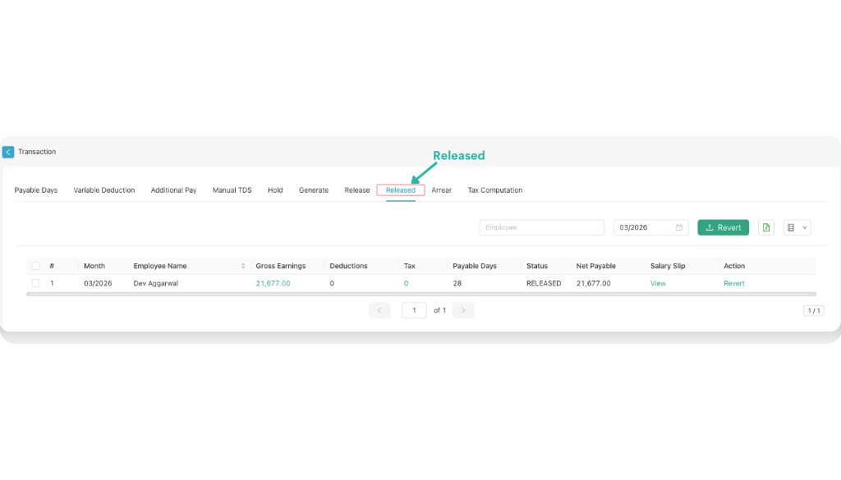Click the previous page arrow in pagination
The width and height of the screenshot is (841, 480).
(x=379, y=310)
